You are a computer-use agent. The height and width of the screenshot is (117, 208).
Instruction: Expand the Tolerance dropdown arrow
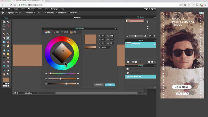[x=38, y=12]
